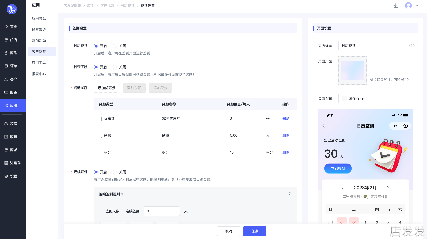Click the 取消 cancel button

click(229, 231)
